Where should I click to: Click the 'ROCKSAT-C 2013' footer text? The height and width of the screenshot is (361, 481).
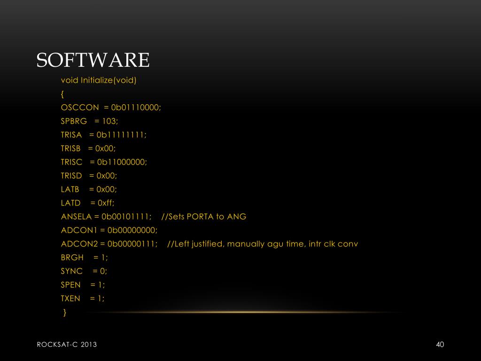[67, 345]
